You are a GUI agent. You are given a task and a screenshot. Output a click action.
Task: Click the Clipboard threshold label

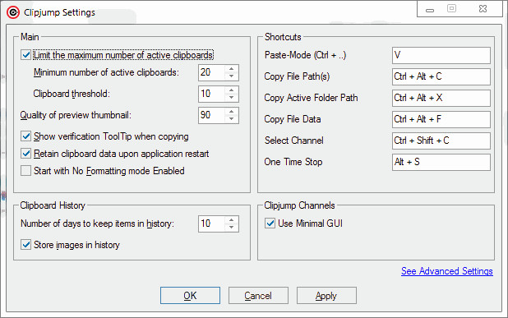(x=72, y=94)
